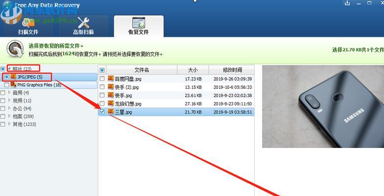
Task: Click the recovery wizard icon beside 选择要恢复的所需文件
Action: pos(15,49)
